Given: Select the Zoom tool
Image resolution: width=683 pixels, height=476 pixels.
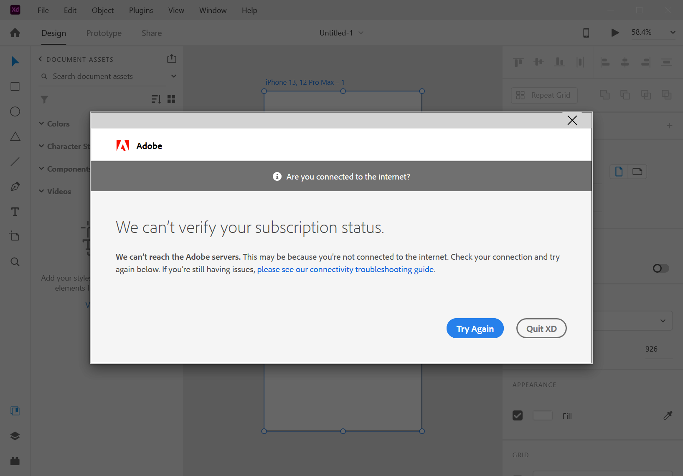Looking at the screenshot, I should [15, 262].
